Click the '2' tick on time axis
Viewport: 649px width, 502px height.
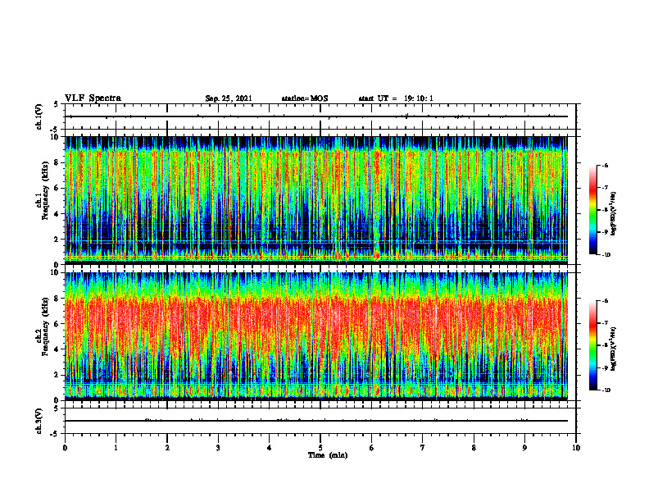(167, 448)
